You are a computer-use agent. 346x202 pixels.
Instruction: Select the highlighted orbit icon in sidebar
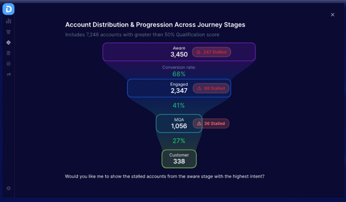click(8, 43)
